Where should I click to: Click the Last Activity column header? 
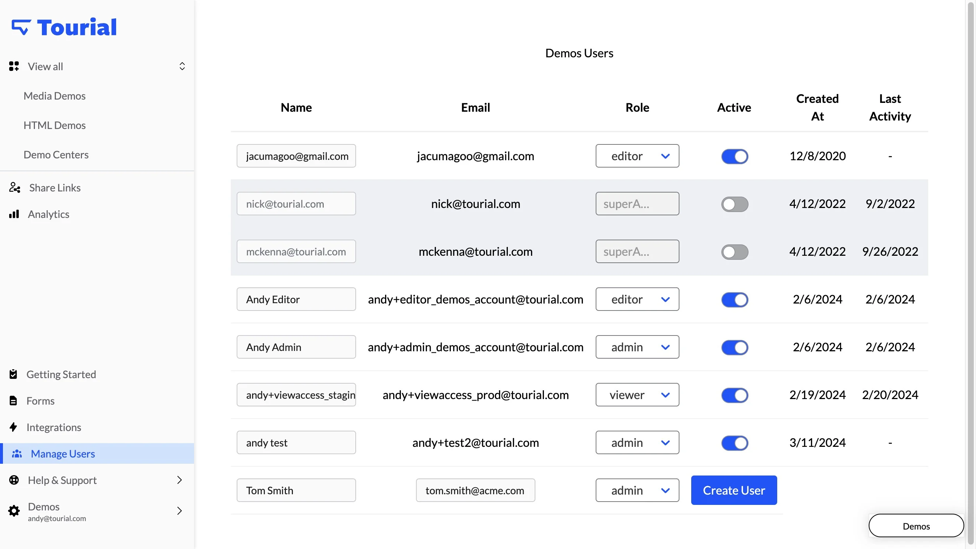pyautogui.click(x=890, y=108)
